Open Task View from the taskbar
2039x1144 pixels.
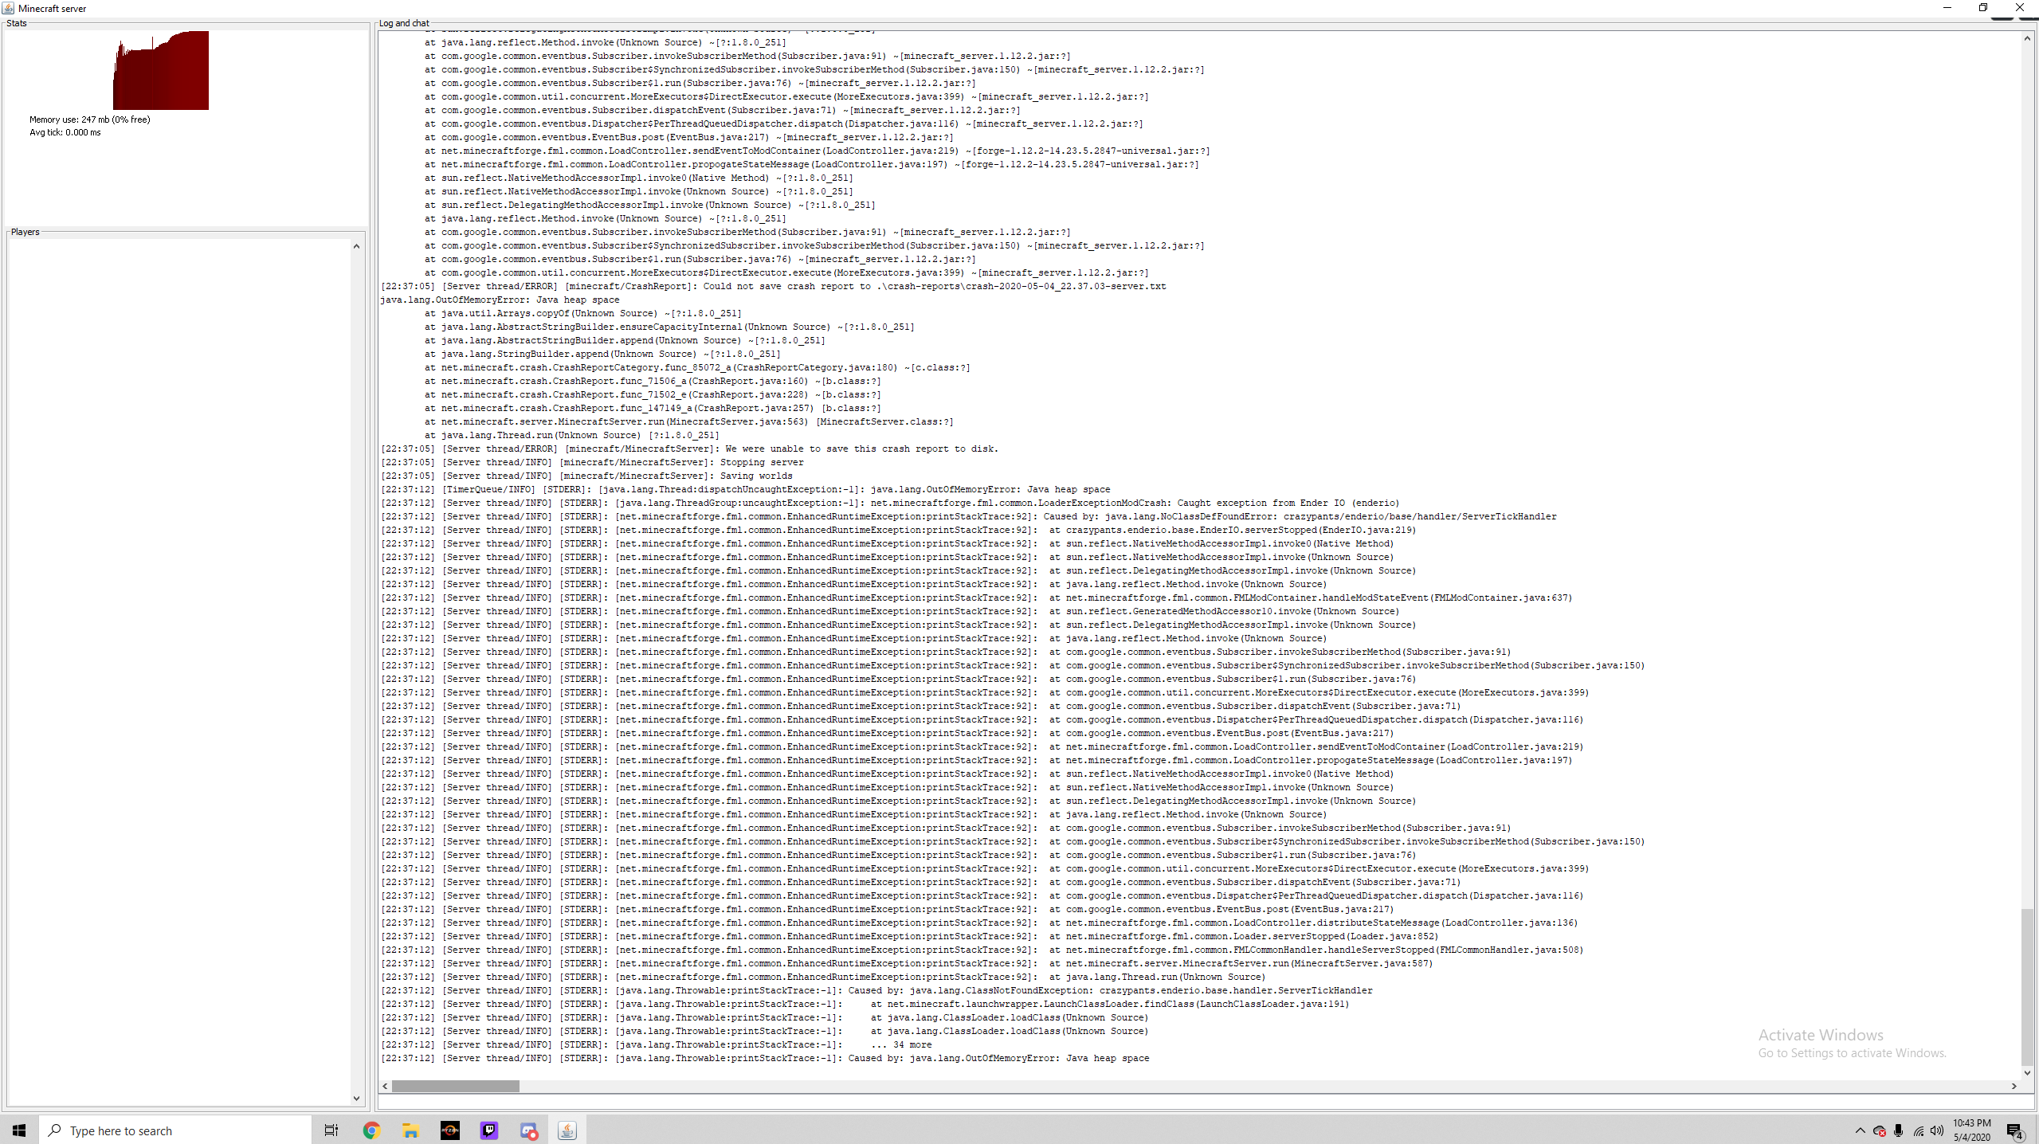[331, 1130]
